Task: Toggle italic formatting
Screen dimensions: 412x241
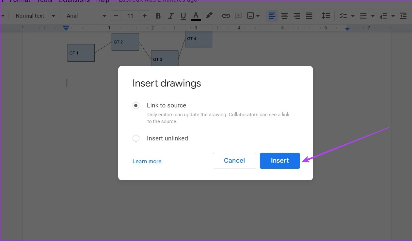Action: pos(171,16)
